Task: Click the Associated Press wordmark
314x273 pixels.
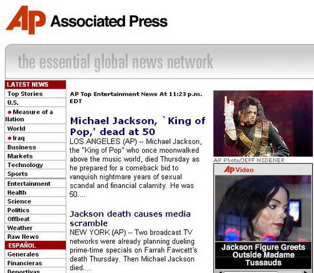Action: [x=109, y=21]
